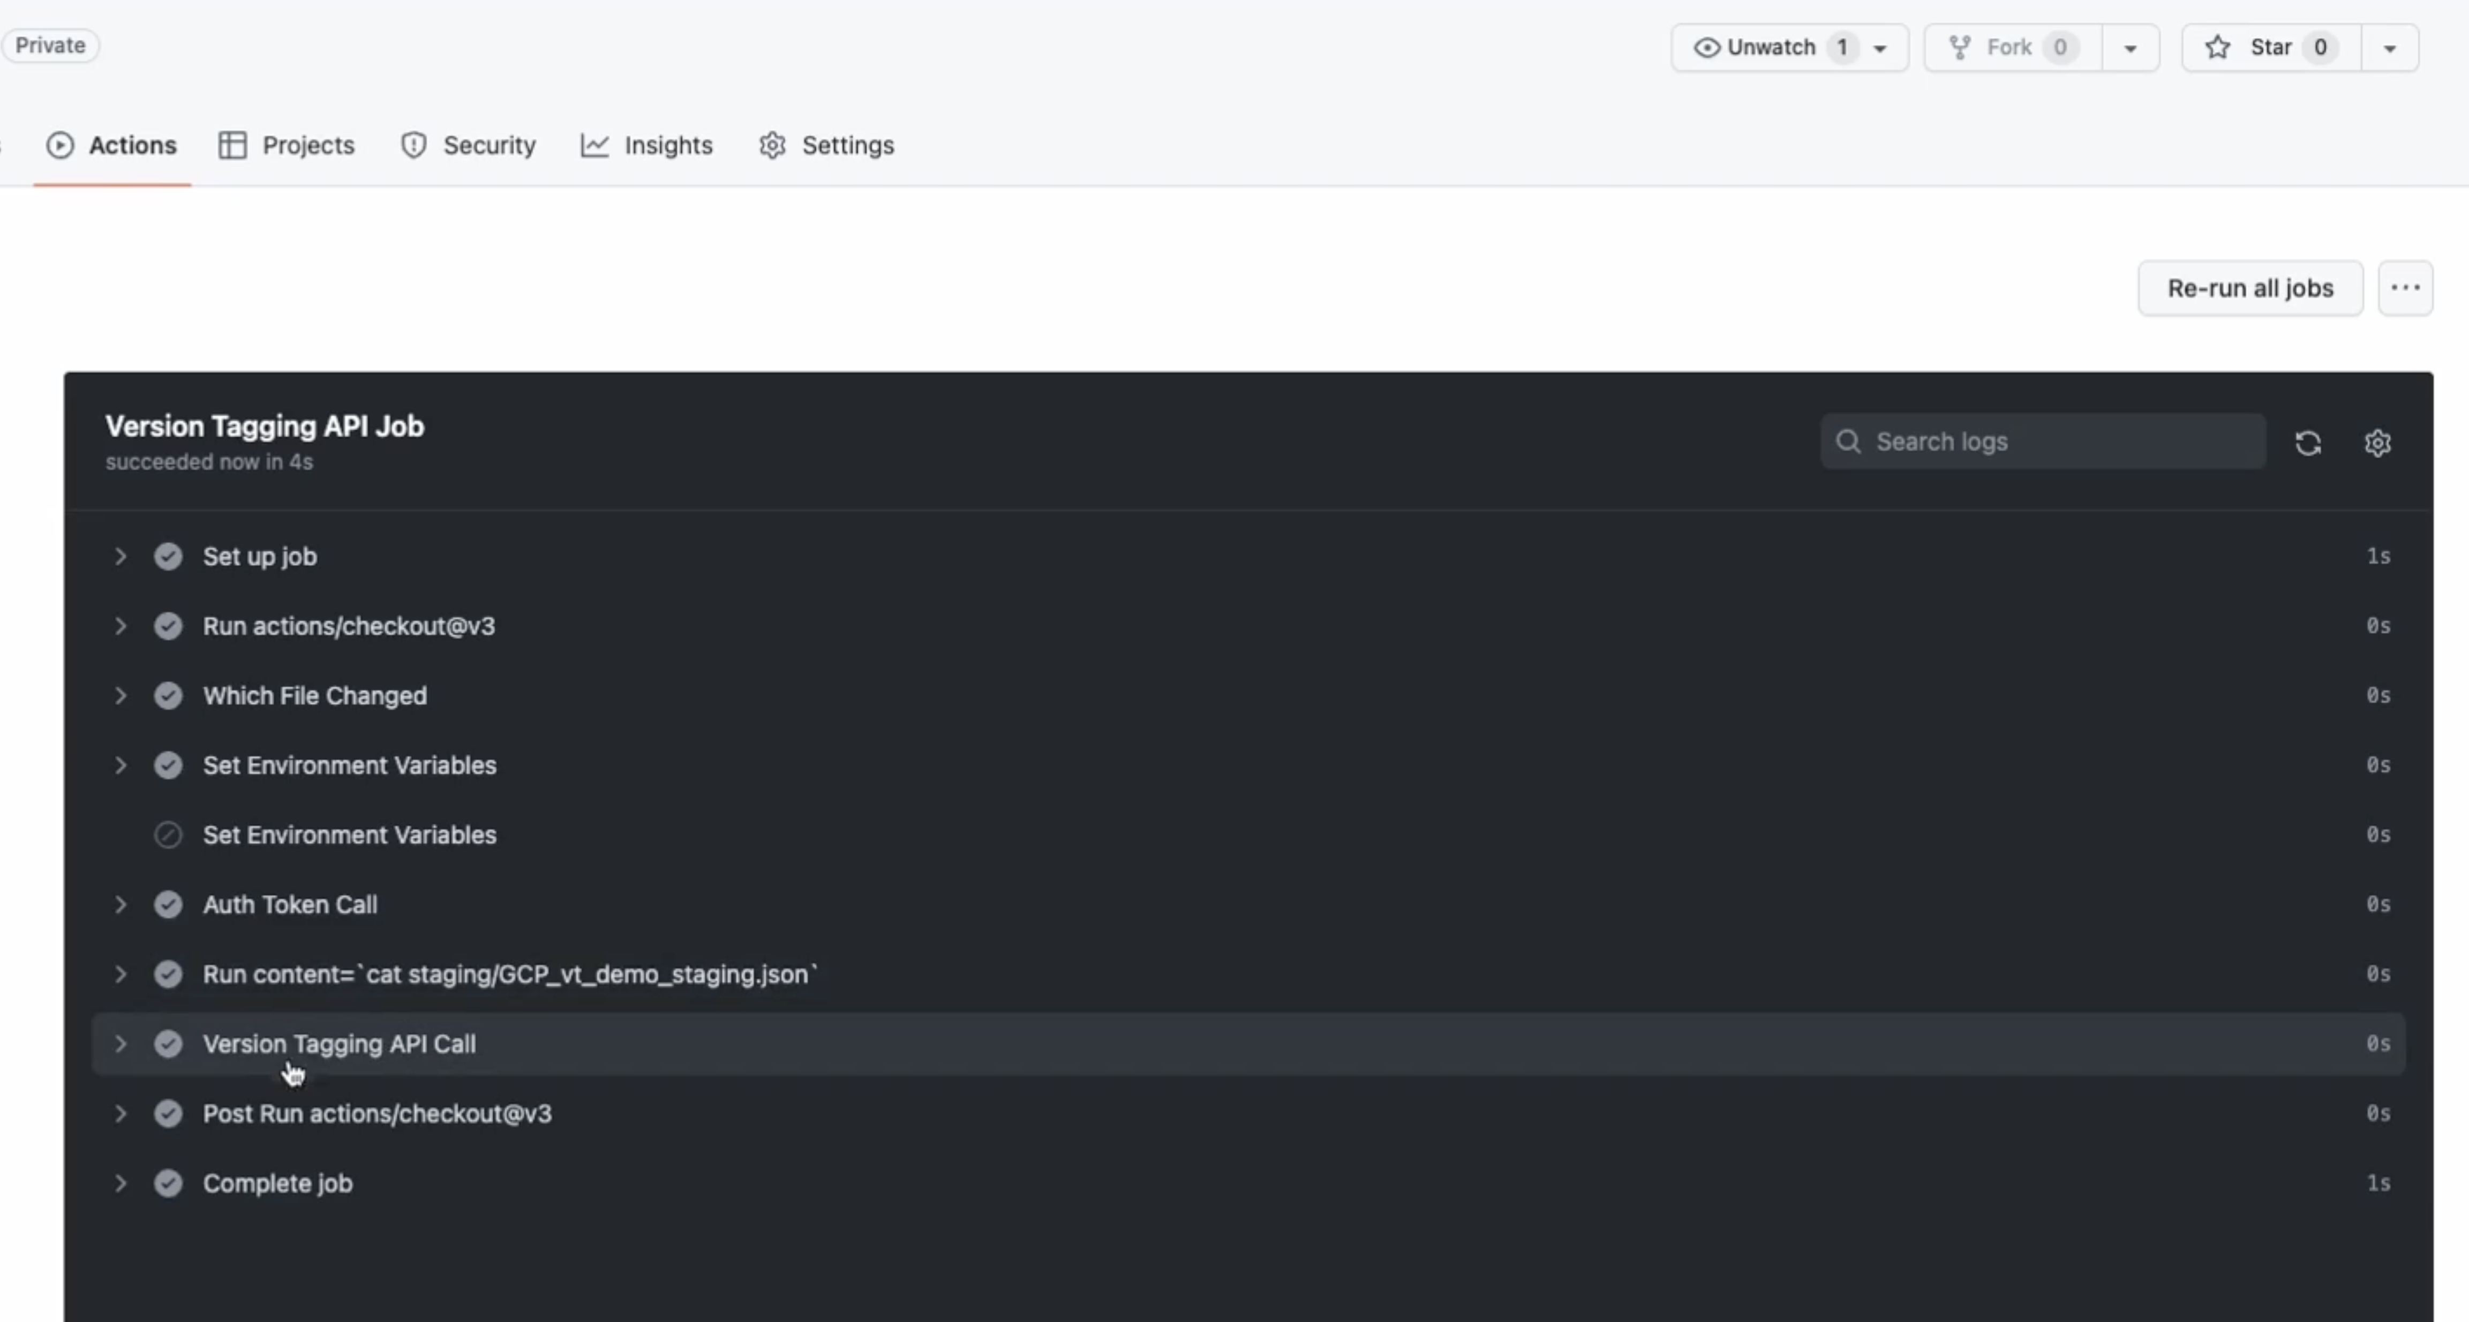Click Re-run all jobs button
The width and height of the screenshot is (2469, 1322).
pyautogui.click(x=2249, y=287)
